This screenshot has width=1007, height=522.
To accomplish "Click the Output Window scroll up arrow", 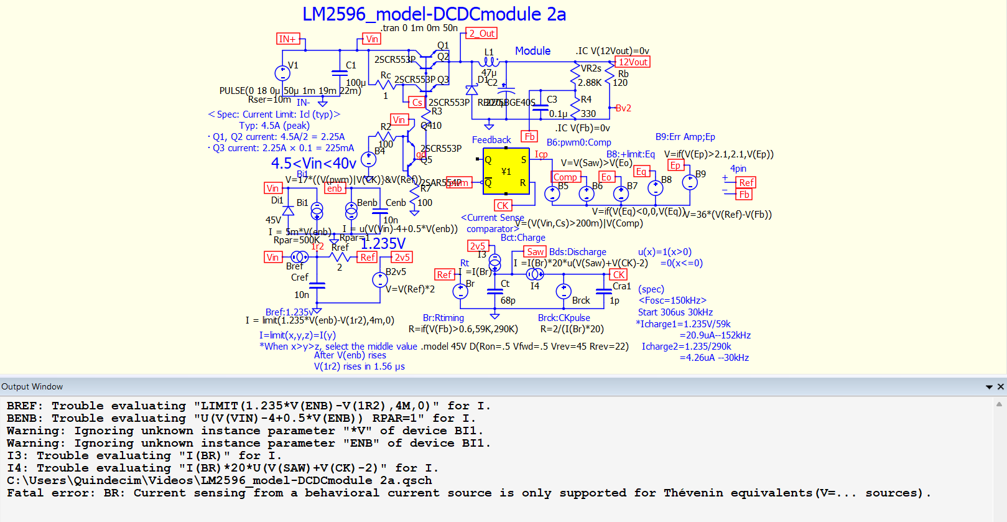I will (x=999, y=404).
